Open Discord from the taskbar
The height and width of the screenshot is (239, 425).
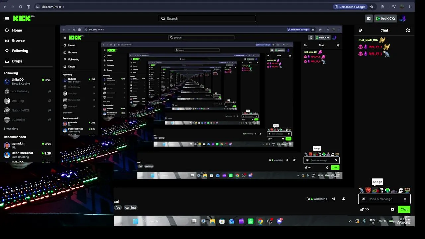pos(279,221)
